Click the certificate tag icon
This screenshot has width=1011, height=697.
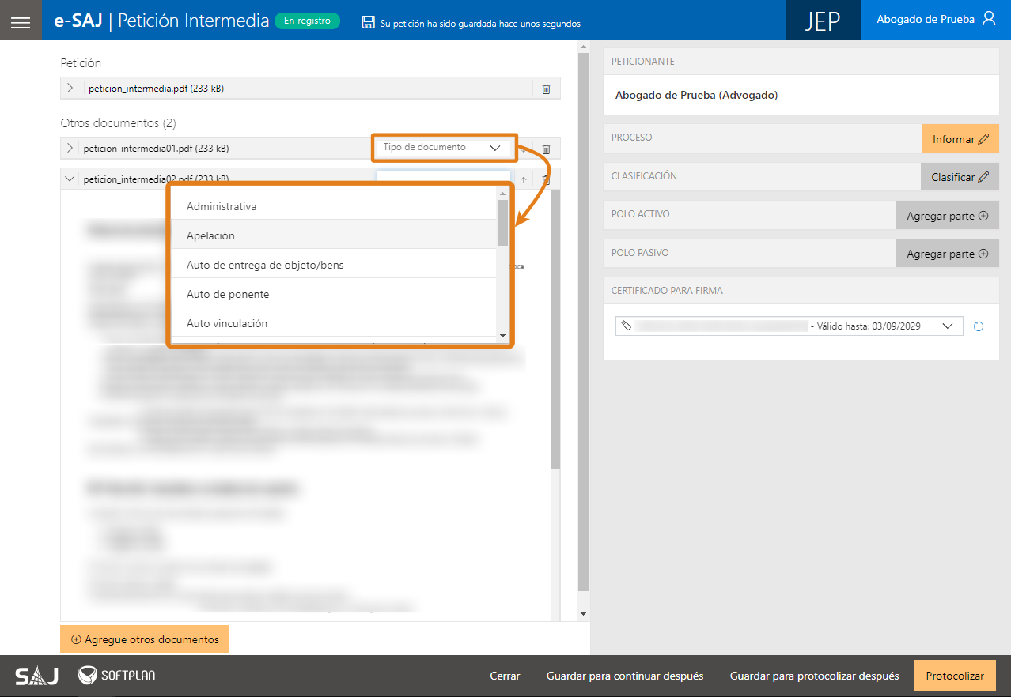point(626,326)
